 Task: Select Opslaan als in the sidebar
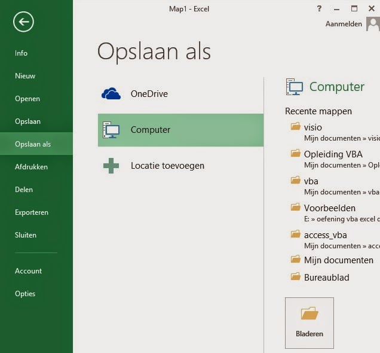(36, 144)
